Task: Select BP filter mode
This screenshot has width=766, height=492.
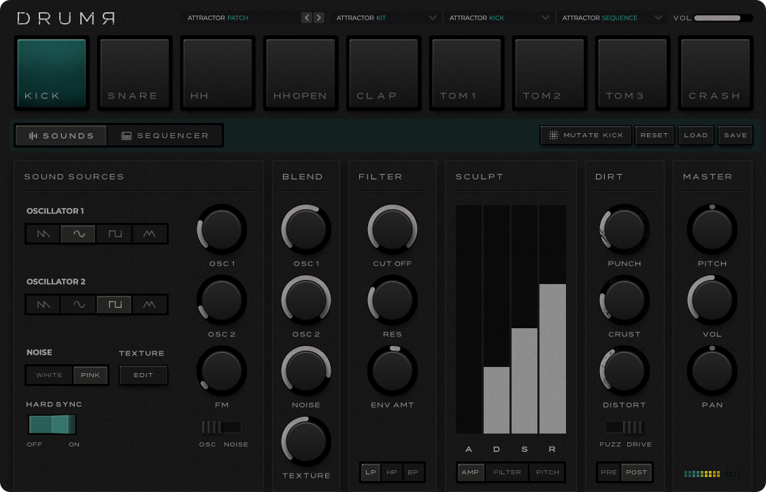Action: [x=414, y=472]
